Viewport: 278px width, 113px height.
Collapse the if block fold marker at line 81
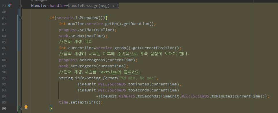[21, 18]
